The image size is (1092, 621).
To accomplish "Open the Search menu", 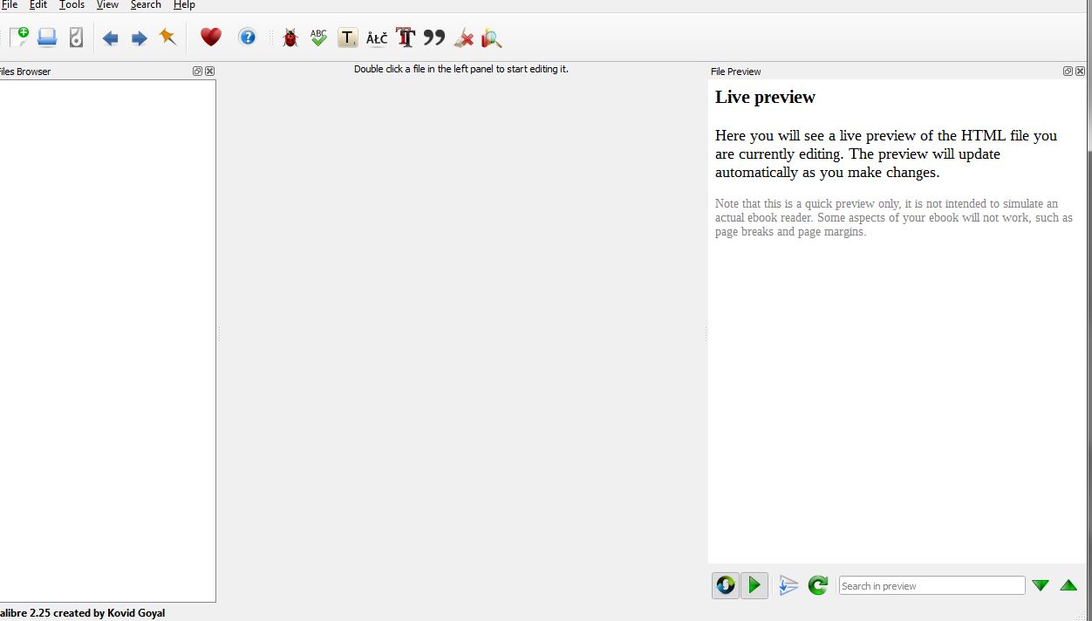I will [146, 5].
